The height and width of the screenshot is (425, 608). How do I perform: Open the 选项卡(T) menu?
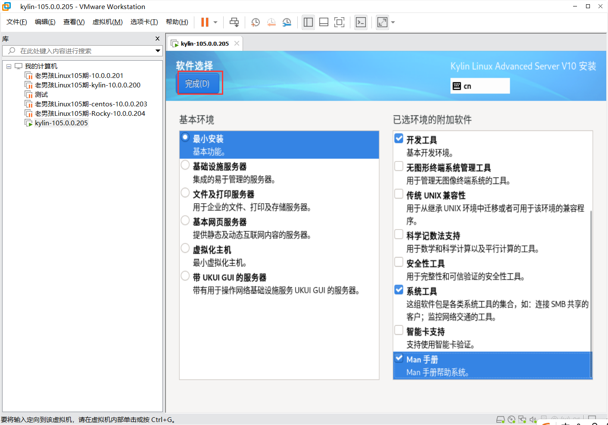[x=144, y=22]
